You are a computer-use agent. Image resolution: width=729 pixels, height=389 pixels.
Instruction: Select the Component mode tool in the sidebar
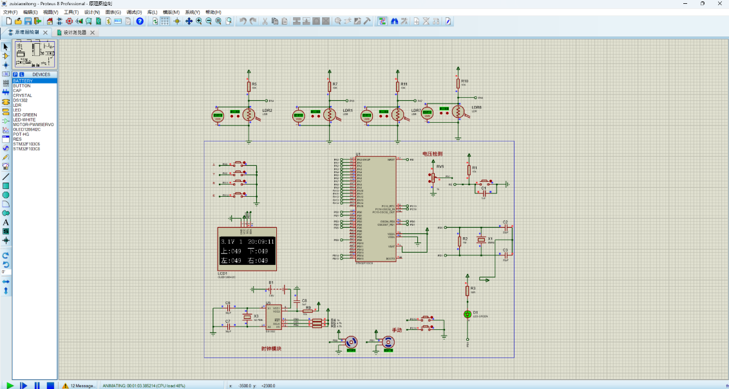click(6, 56)
